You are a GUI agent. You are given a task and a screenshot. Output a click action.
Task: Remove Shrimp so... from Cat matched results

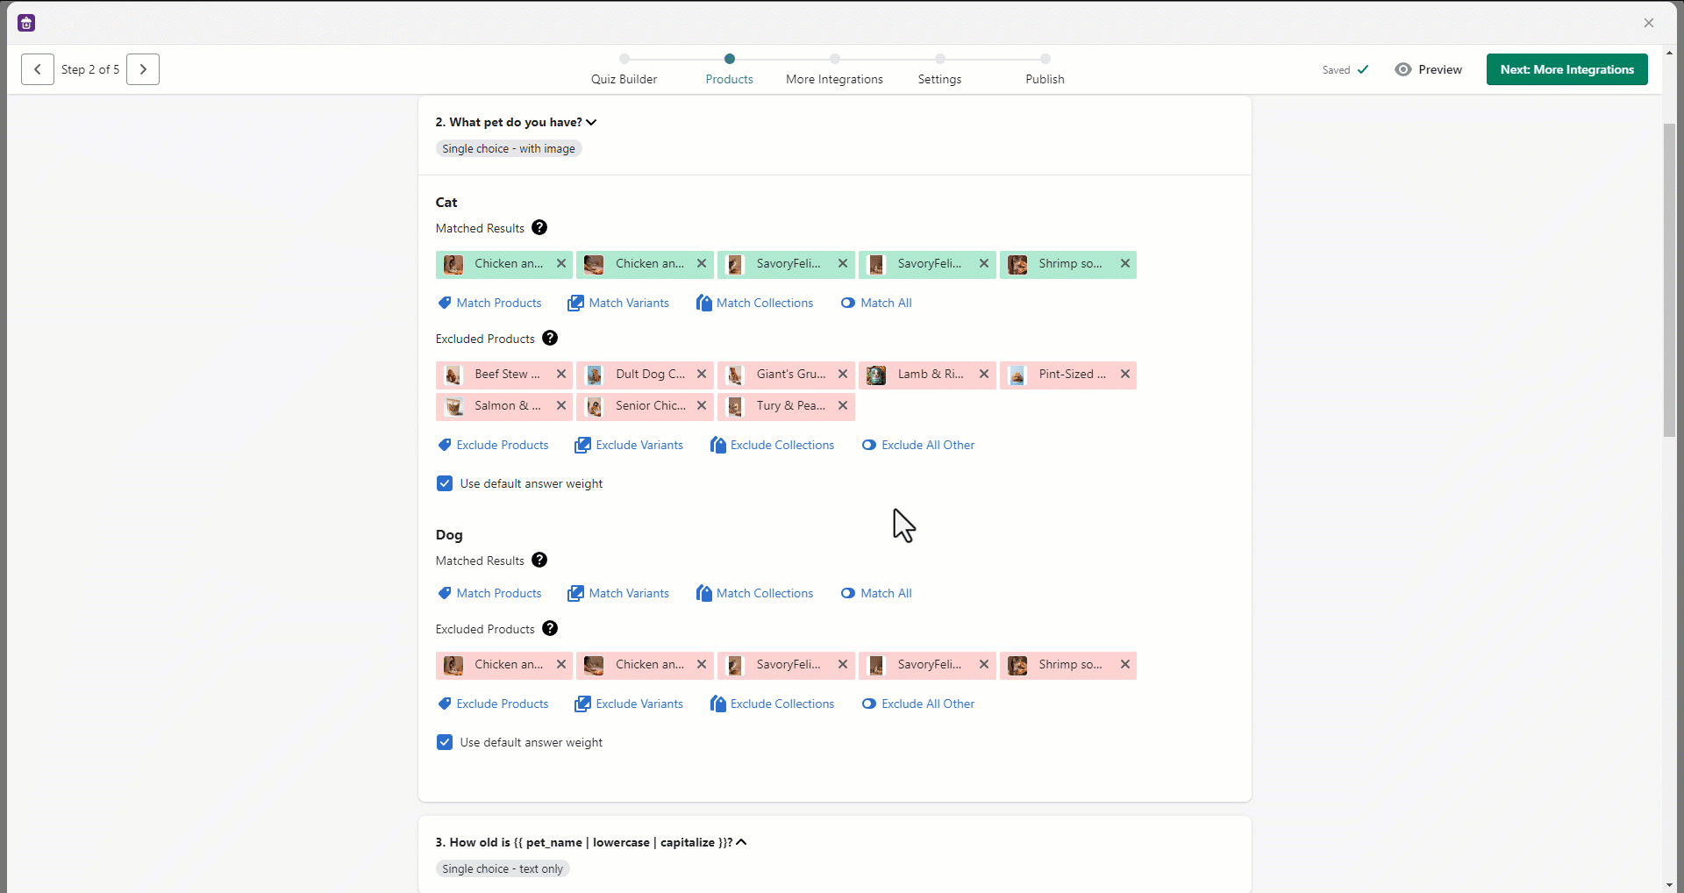pos(1124,264)
